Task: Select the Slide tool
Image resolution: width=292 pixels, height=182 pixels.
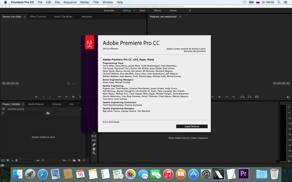Action: [x=94, y=140]
